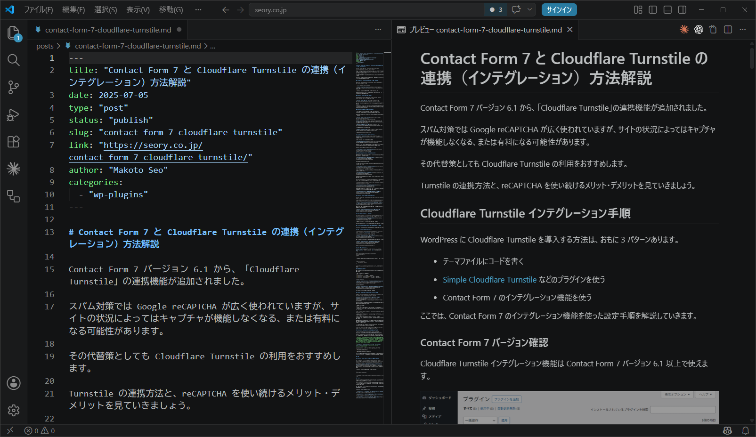
Task: Click the 'テーマファイルにコードを書く' bullet
Action: [x=483, y=261]
